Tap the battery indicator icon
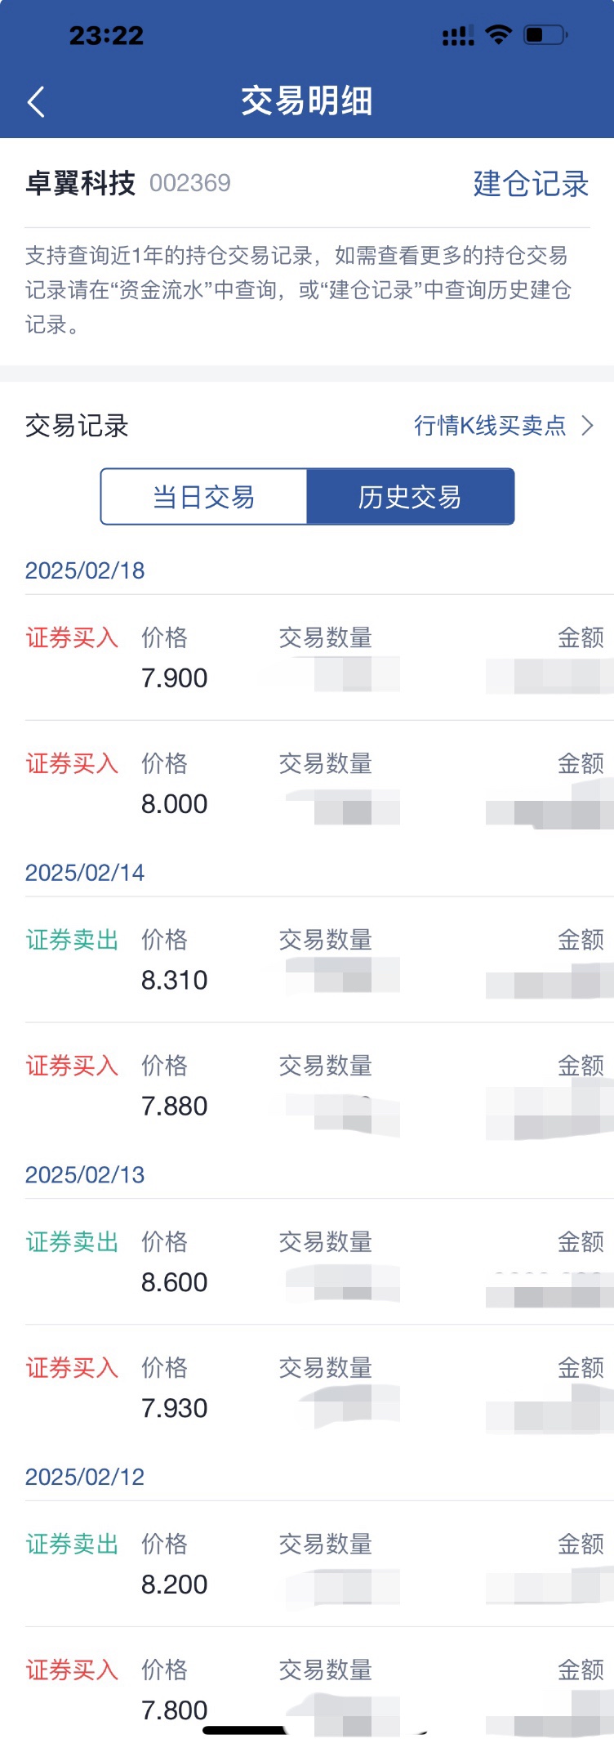This screenshot has width=614, height=1748. click(546, 34)
